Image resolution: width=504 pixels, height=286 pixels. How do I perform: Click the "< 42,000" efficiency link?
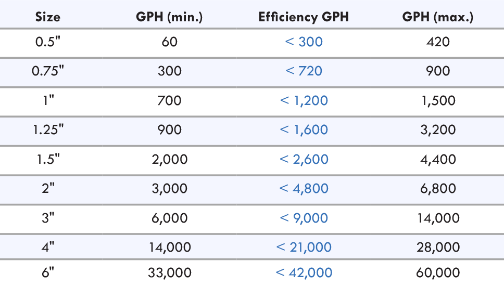point(304,272)
